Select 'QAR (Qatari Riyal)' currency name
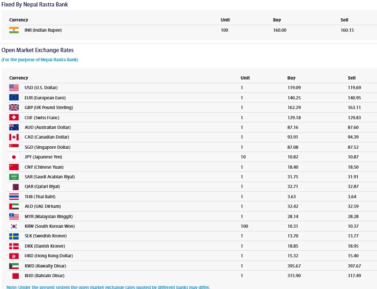The height and width of the screenshot is (289, 377). [x=42, y=186]
